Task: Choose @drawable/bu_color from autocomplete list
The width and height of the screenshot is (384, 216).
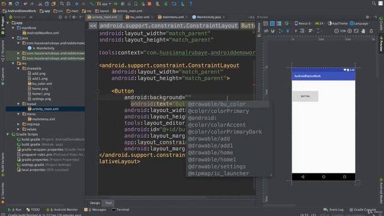Action: tap(228, 104)
